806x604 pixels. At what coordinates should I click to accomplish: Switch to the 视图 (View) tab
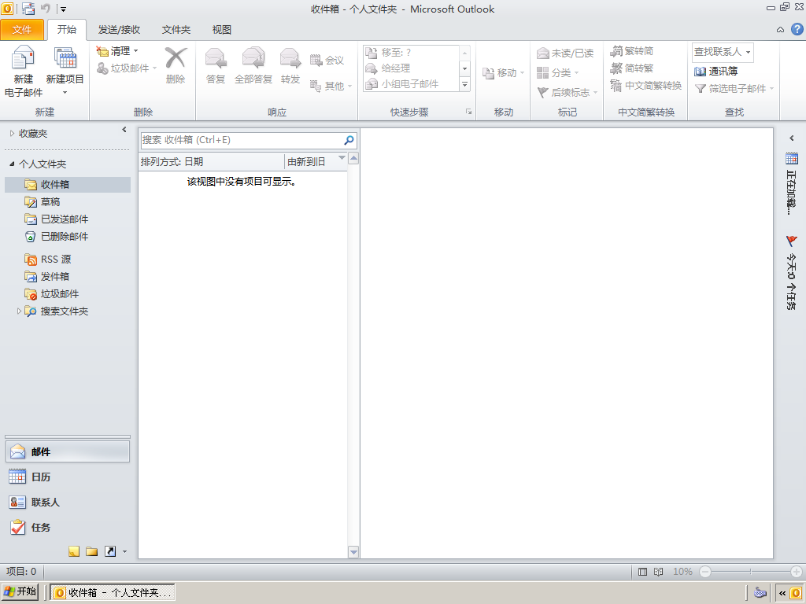pos(221,30)
